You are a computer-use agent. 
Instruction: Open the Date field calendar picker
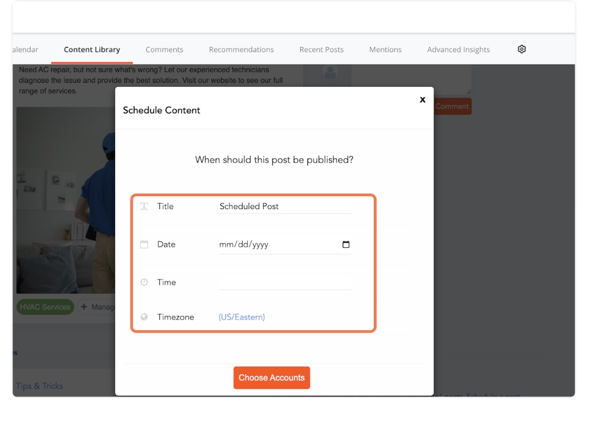pyautogui.click(x=346, y=244)
